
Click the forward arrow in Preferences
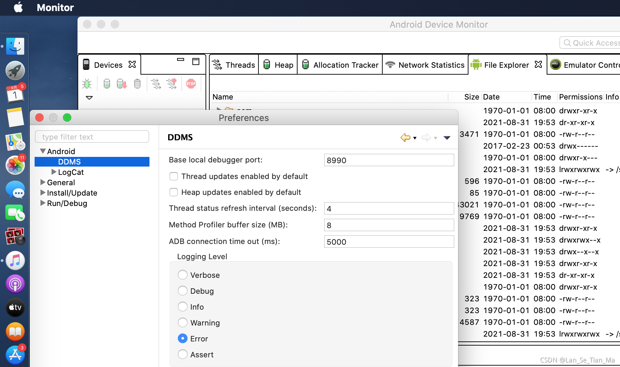tap(426, 138)
